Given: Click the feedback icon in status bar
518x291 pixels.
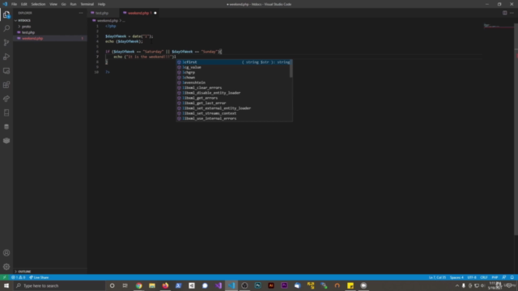Looking at the screenshot, I should pos(504,277).
